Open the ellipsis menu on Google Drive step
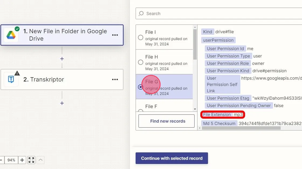The image size is (302, 169). 115,35
